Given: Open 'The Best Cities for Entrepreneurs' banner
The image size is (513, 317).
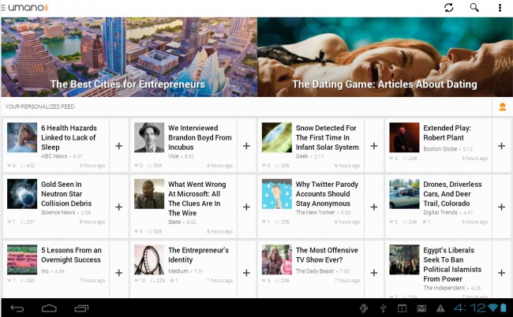Looking at the screenshot, I should 129,57.
